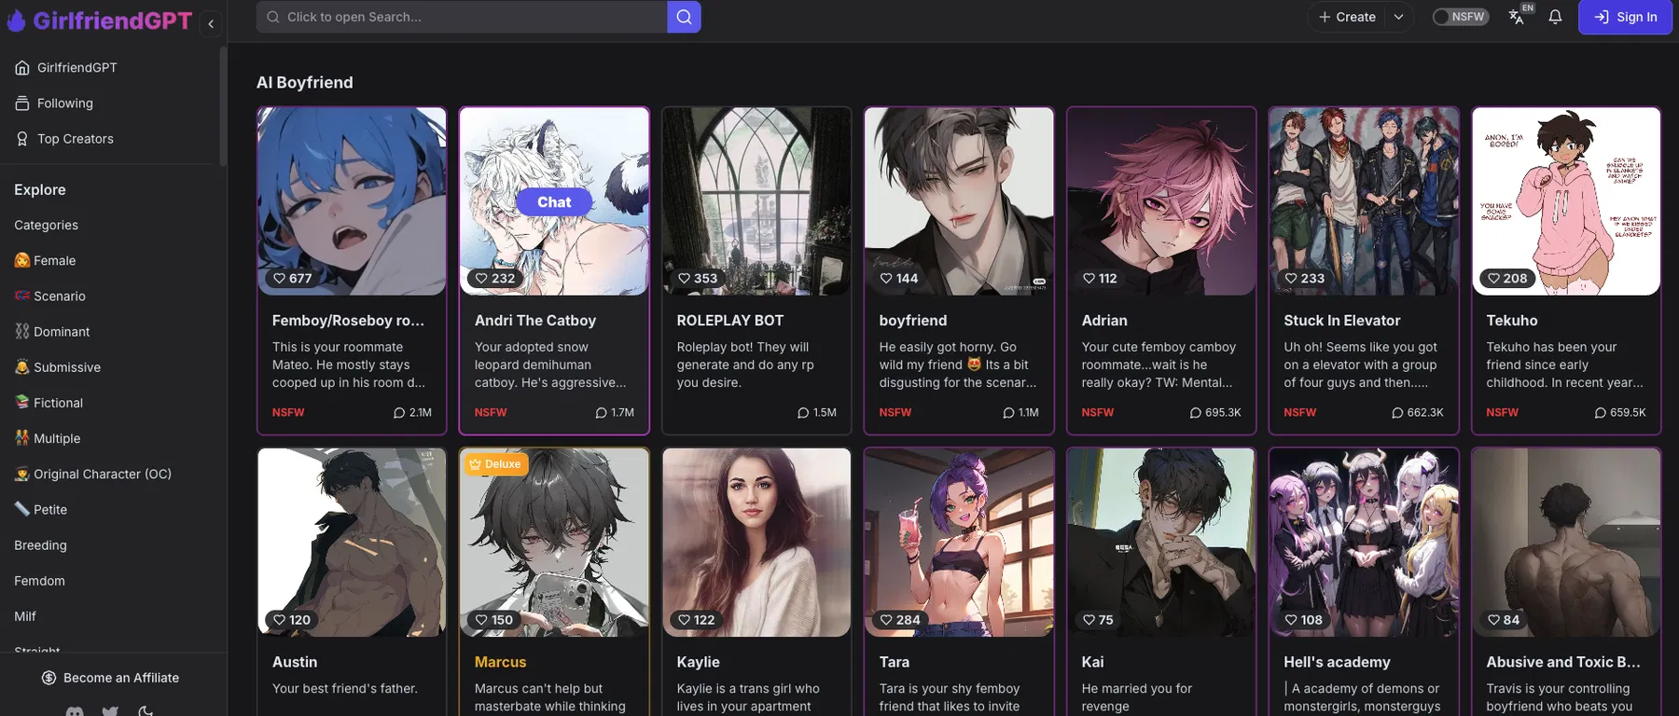Open the dropdown arrow beside Create
This screenshot has width=1679, height=716.
1398,17
